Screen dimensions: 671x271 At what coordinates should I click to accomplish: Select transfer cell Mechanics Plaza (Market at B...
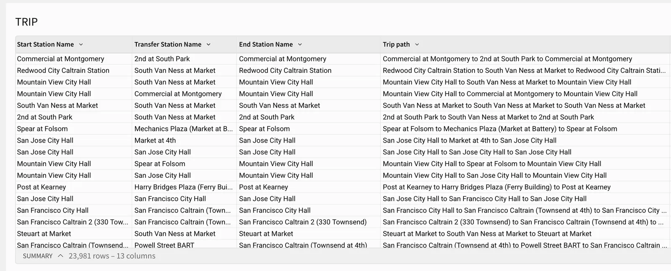click(183, 129)
